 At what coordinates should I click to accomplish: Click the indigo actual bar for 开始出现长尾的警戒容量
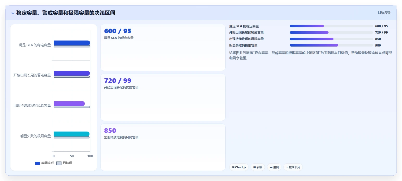point(72,73)
